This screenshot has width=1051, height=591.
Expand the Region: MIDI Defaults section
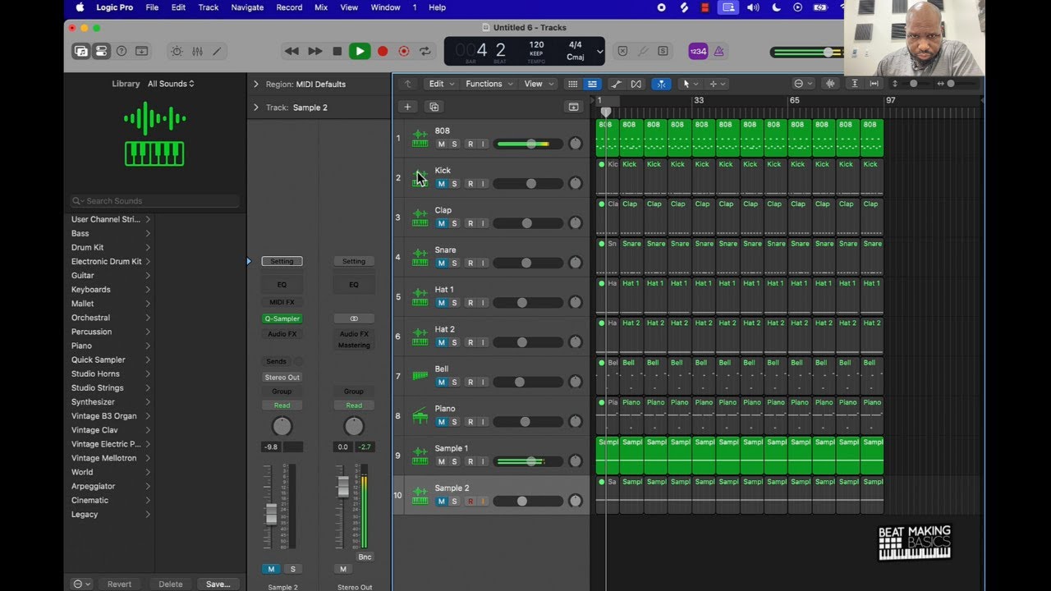click(256, 84)
